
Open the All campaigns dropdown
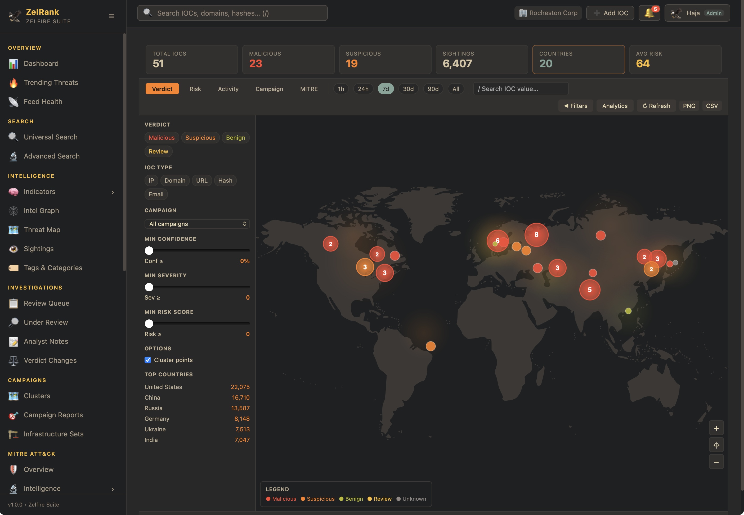pos(197,224)
